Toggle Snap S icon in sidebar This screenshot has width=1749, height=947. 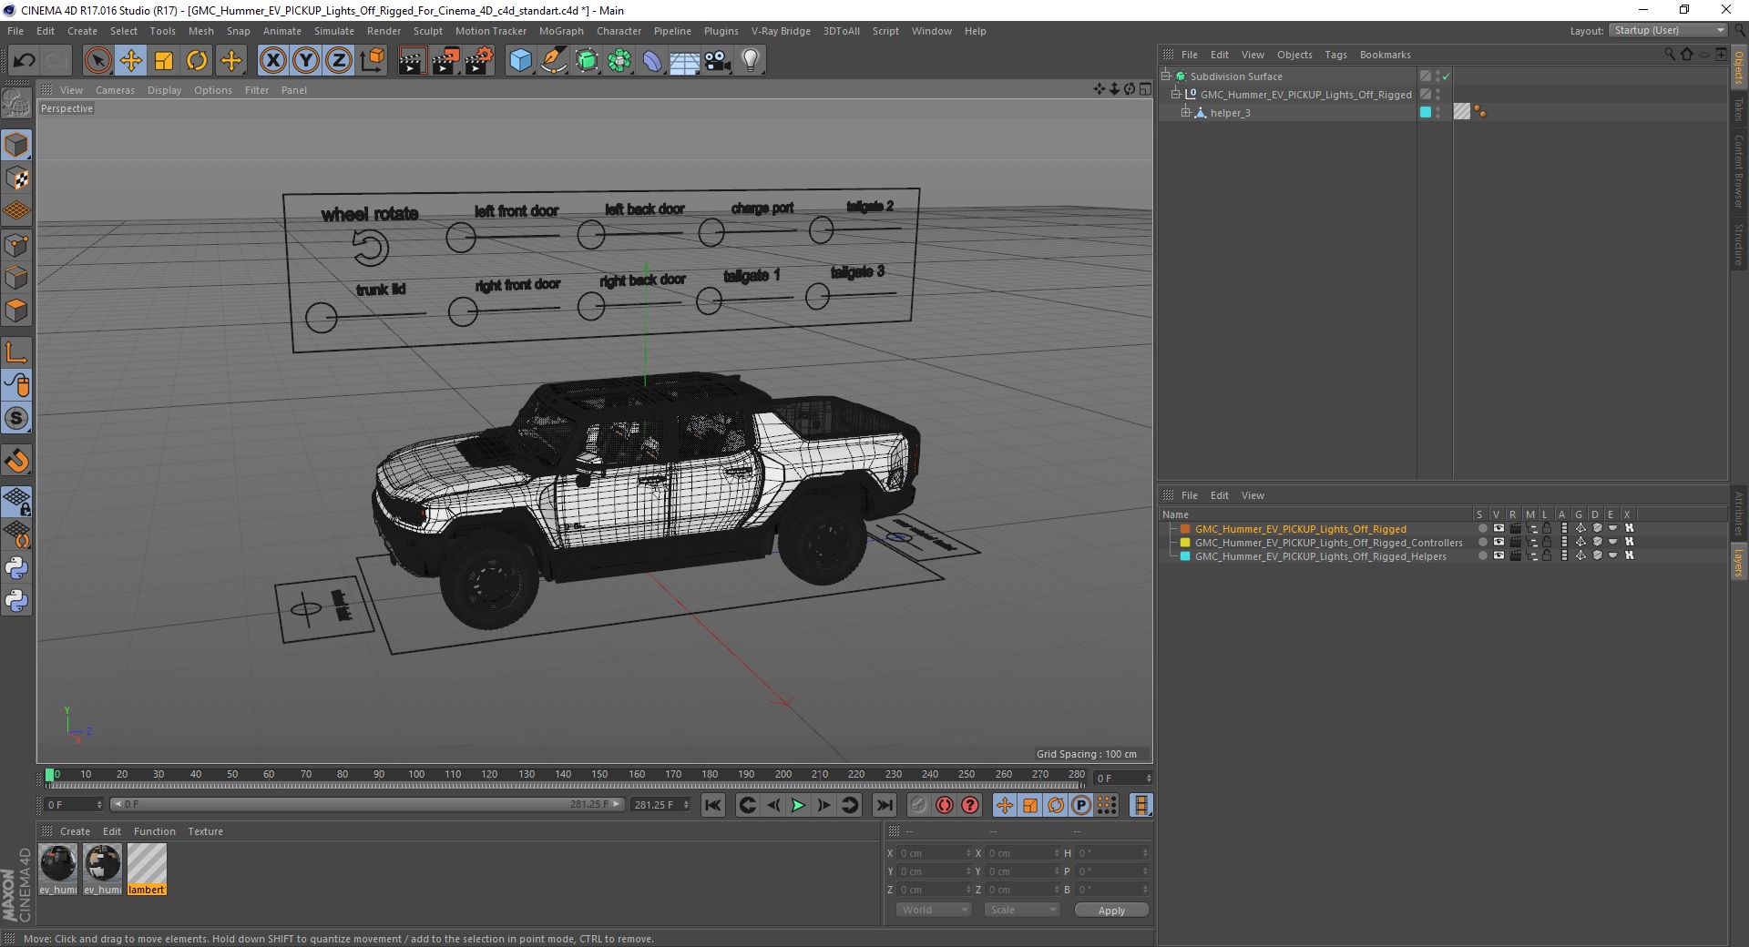(x=16, y=418)
